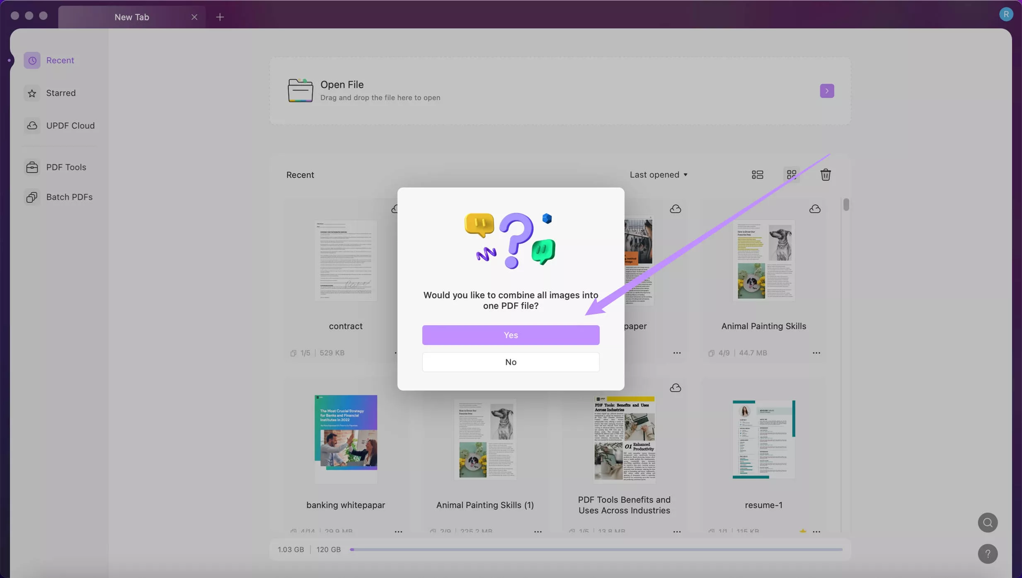Click the trash icon in the Recent header

[825, 175]
